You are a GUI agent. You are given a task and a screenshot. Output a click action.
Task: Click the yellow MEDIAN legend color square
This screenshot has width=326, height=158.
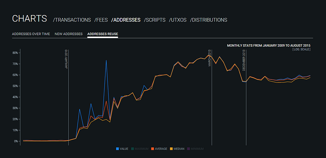tap(171, 149)
